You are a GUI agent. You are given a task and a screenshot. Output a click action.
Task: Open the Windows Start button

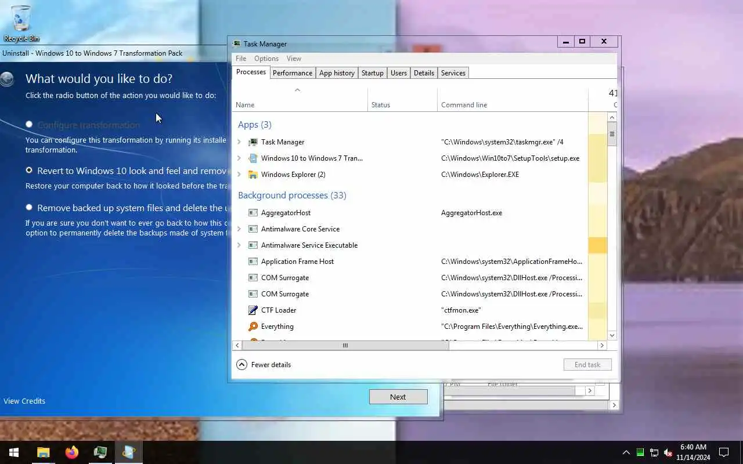(x=14, y=452)
